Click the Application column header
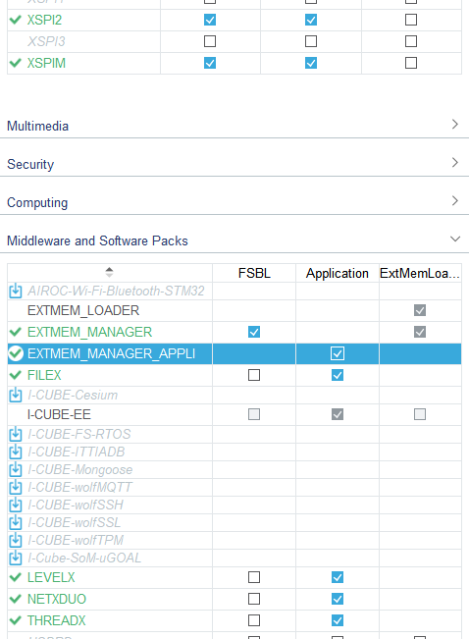Viewport: 469px width, 639px height. tap(338, 273)
